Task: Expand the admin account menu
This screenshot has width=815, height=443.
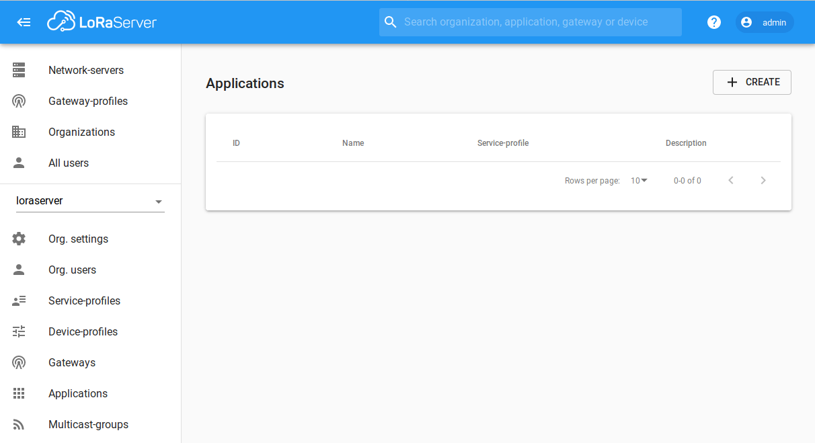Action: tap(765, 22)
